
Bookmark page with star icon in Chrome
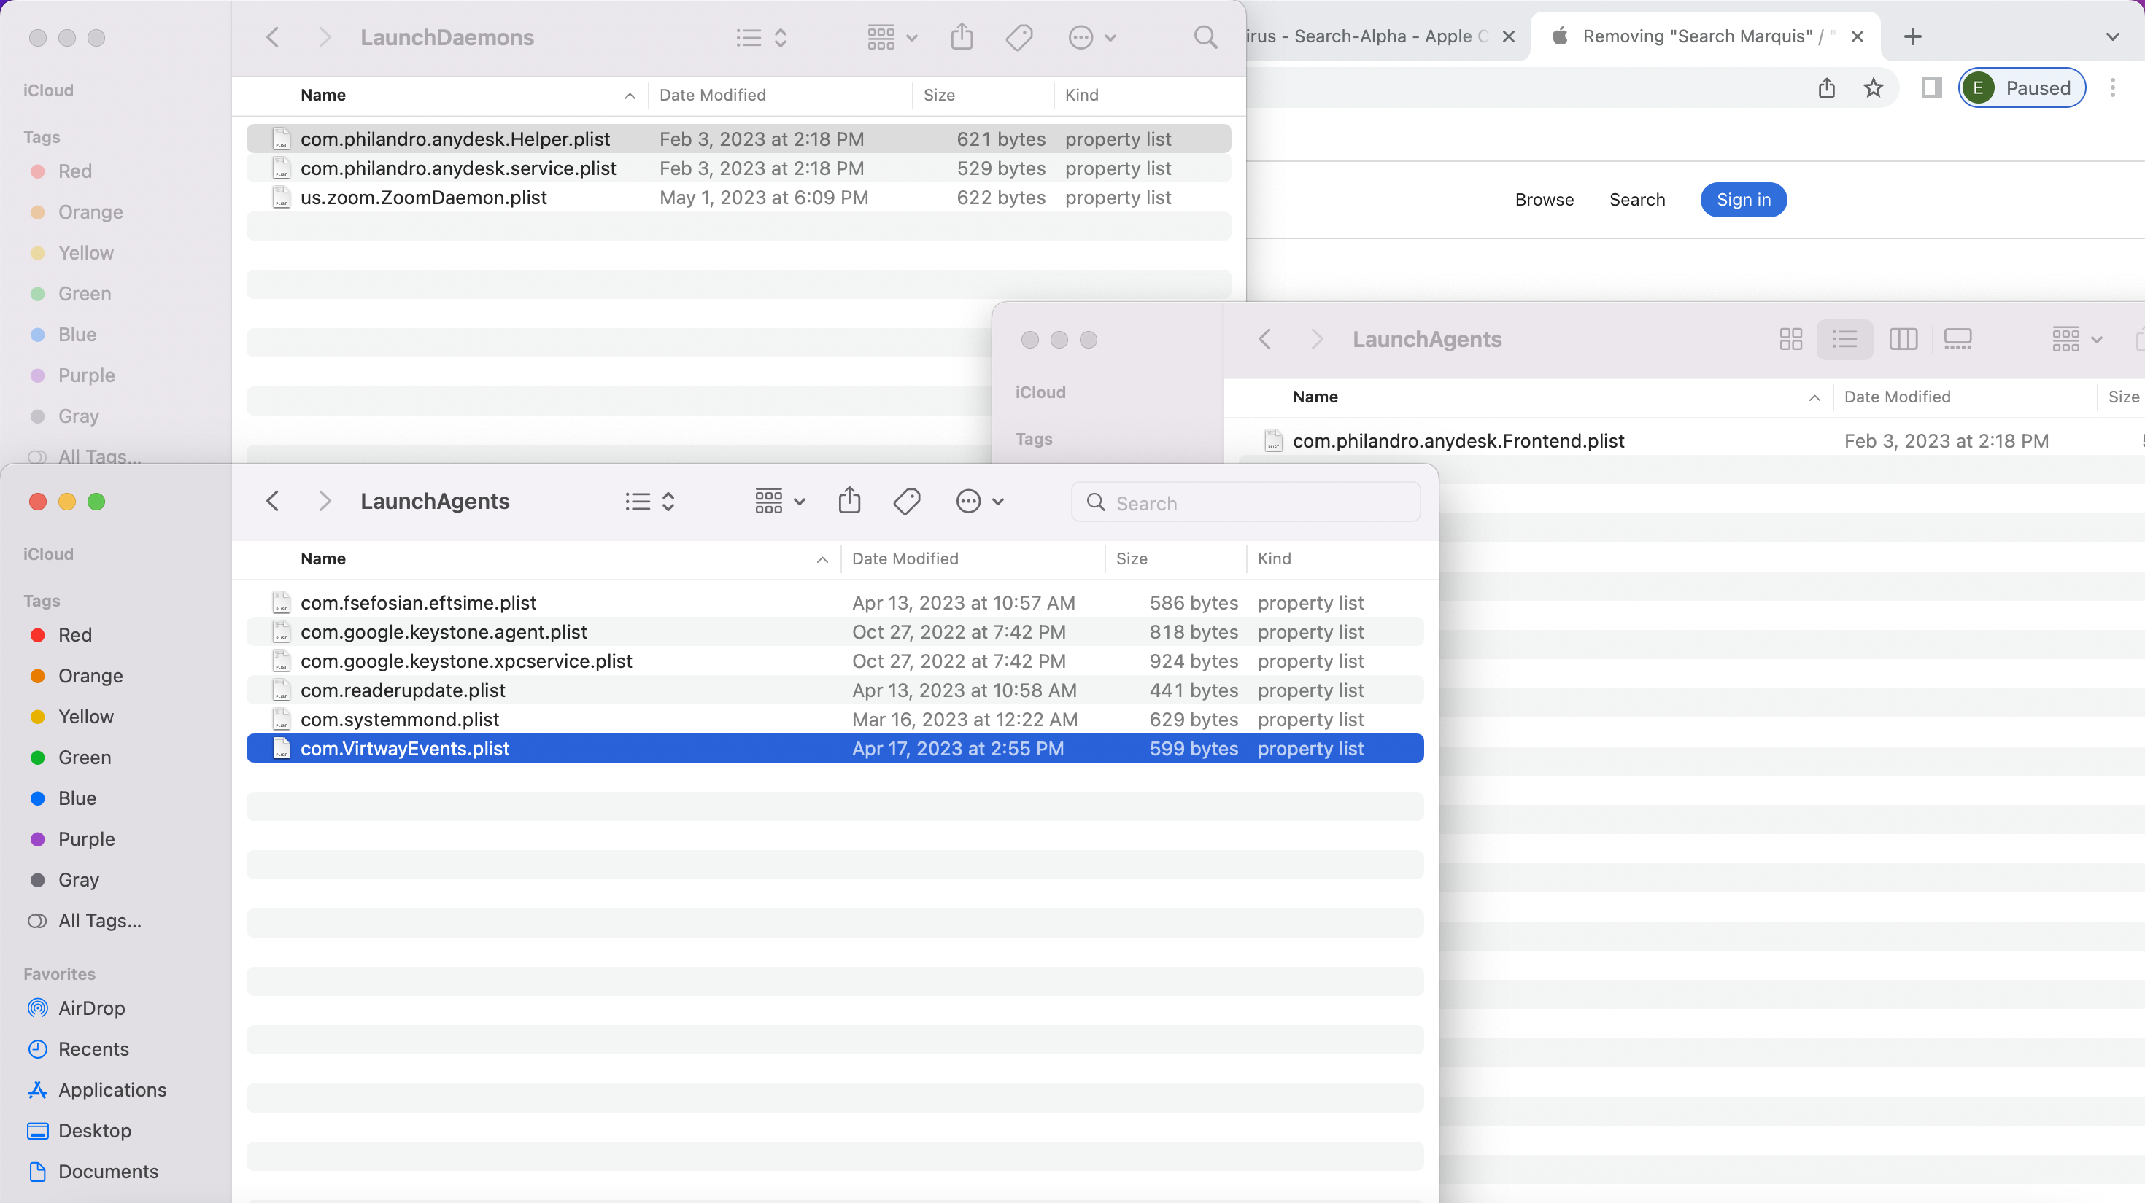tap(1874, 88)
